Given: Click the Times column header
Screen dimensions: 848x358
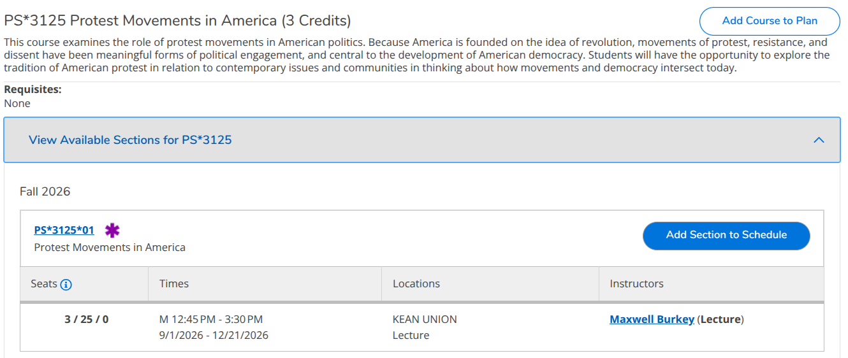Looking at the screenshot, I should [174, 283].
